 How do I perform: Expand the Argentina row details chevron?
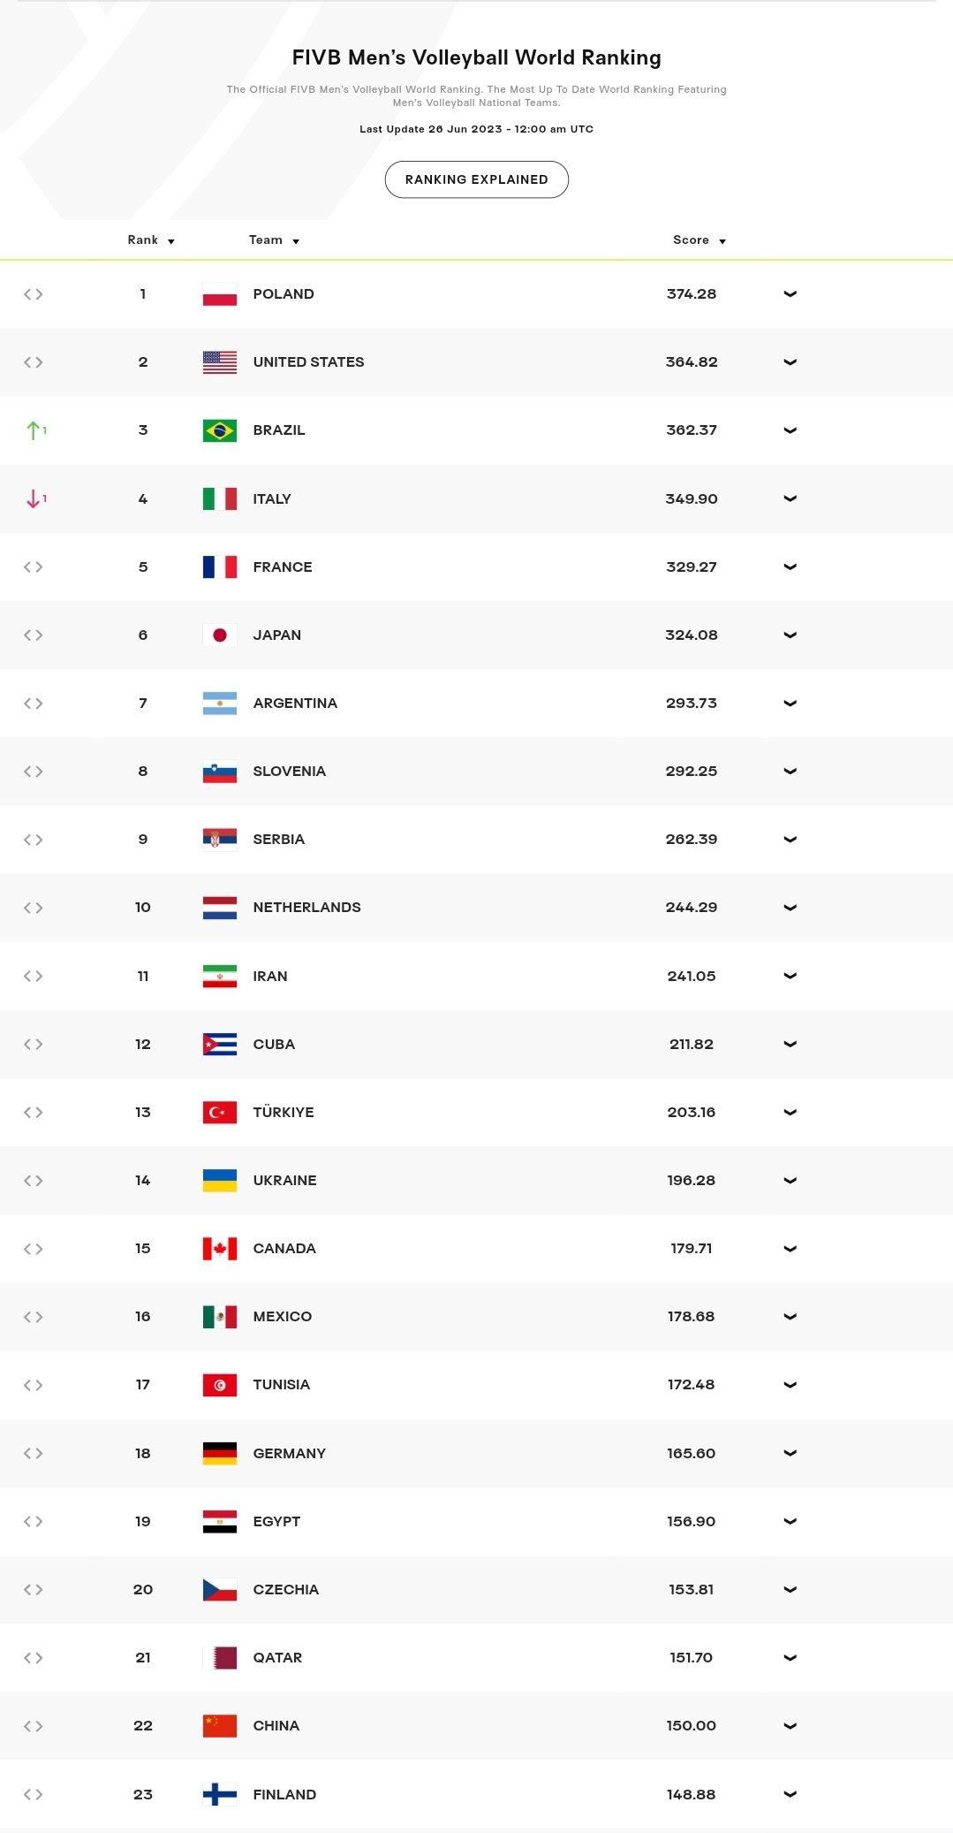coord(790,704)
